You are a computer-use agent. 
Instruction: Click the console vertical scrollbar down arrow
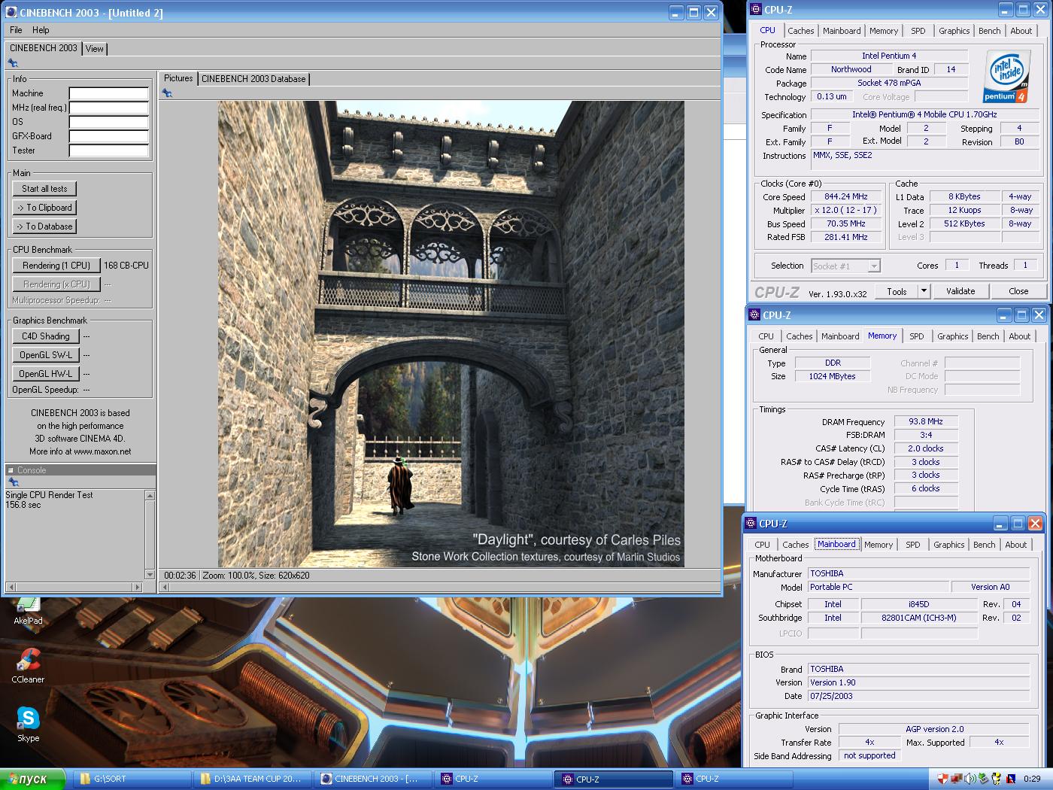click(150, 575)
